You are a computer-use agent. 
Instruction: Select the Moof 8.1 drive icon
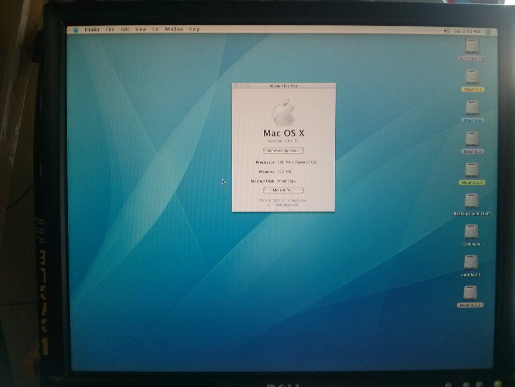pyautogui.click(x=472, y=139)
